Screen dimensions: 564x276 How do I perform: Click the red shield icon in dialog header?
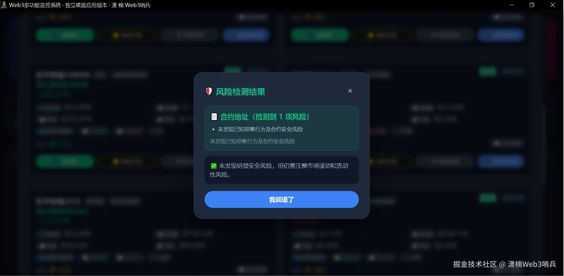click(x=209, y=92)
